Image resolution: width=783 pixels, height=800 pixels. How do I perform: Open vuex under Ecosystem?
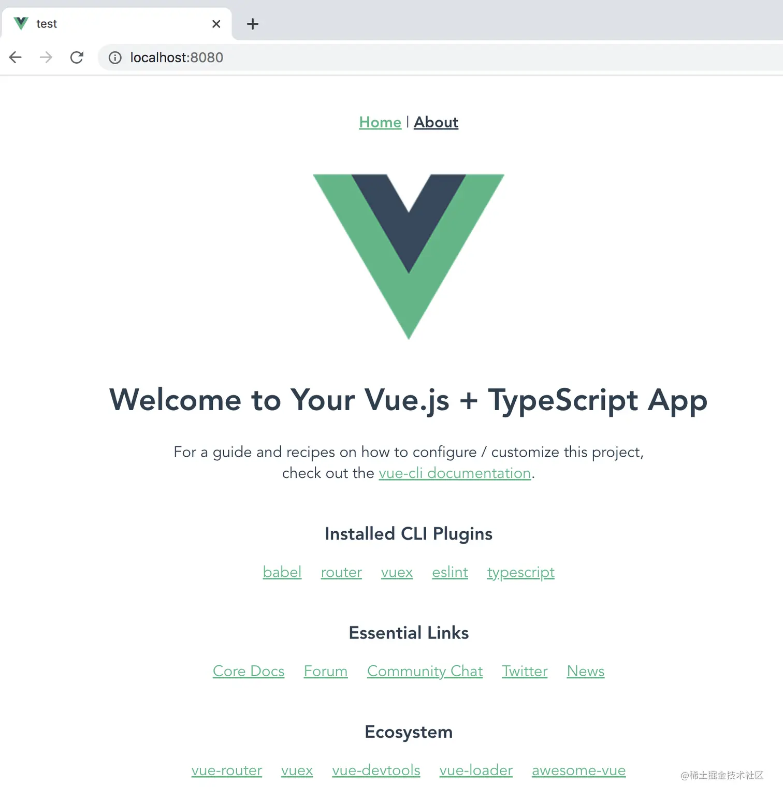tap(297, 770)
